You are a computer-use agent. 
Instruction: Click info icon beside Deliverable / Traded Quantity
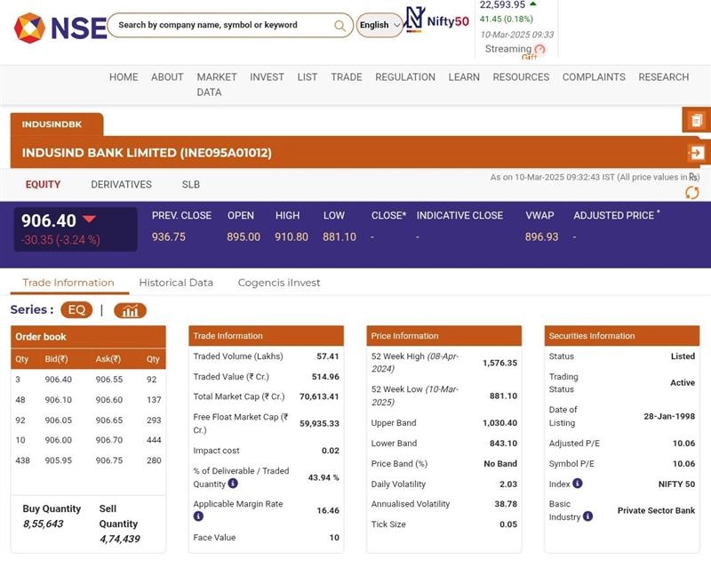pos(233,484)
